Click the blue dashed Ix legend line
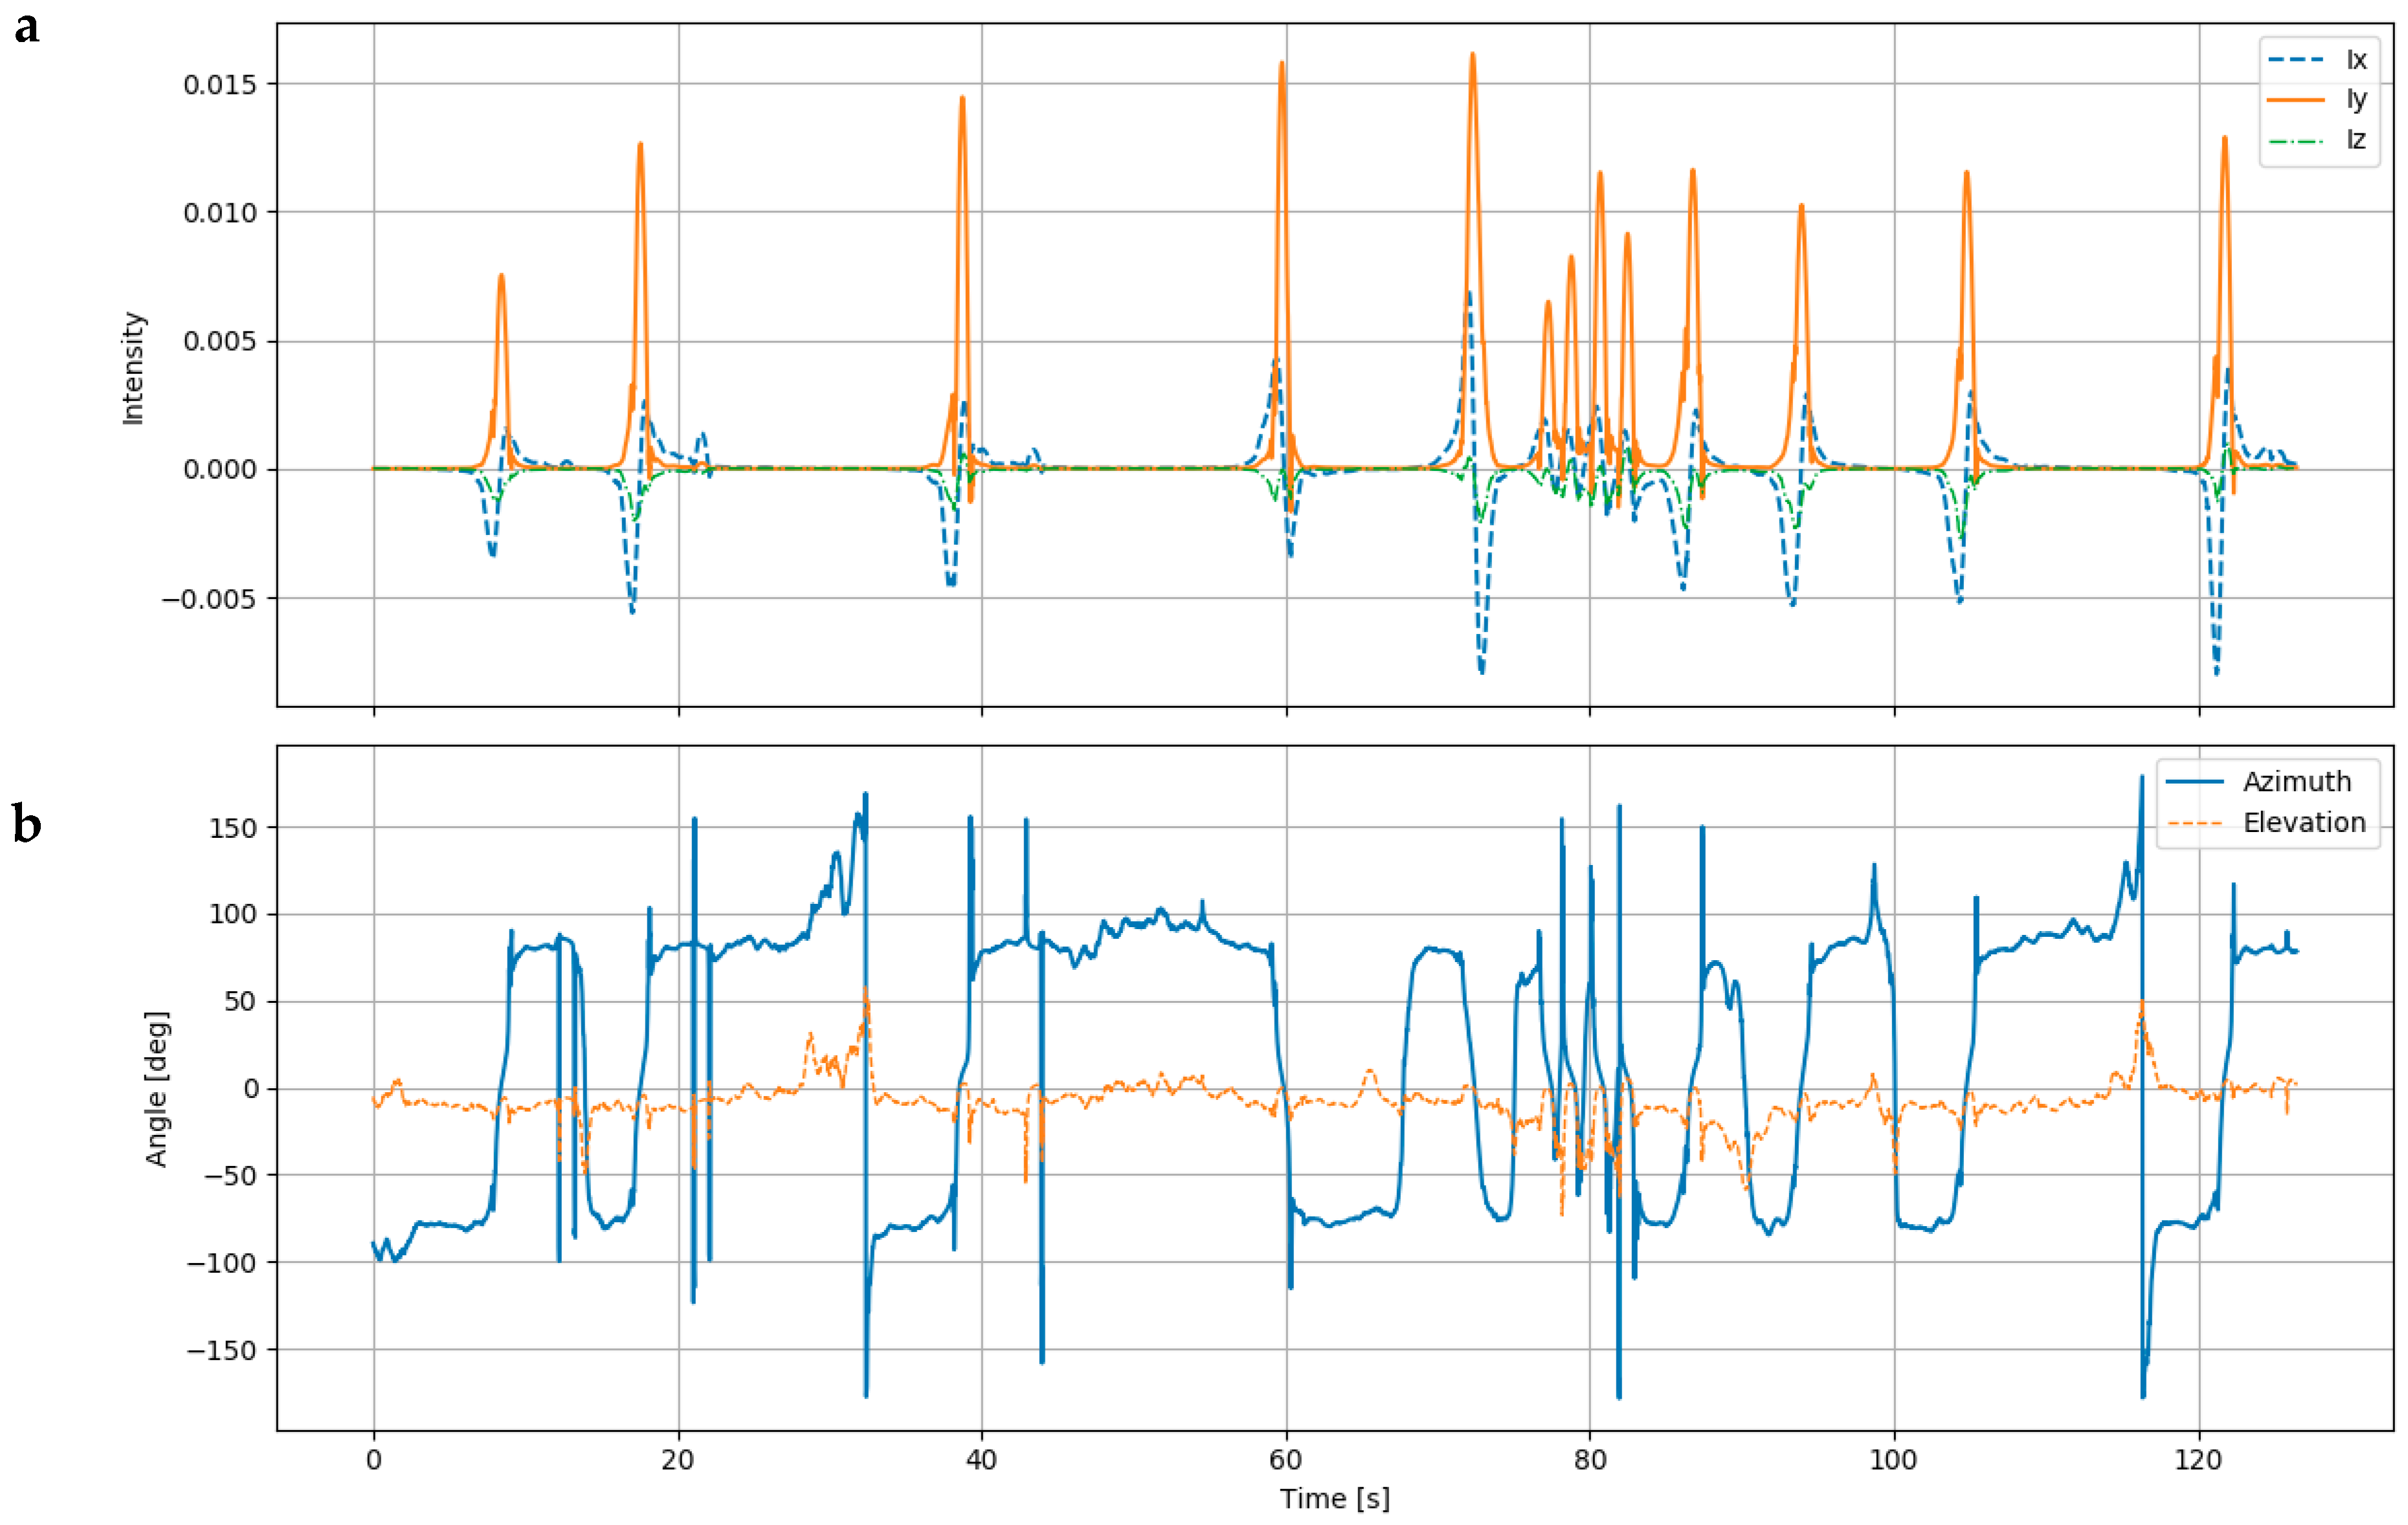Viewport: 2408px width, 1525px height. pyautogui.click(x=2295, y=60)
